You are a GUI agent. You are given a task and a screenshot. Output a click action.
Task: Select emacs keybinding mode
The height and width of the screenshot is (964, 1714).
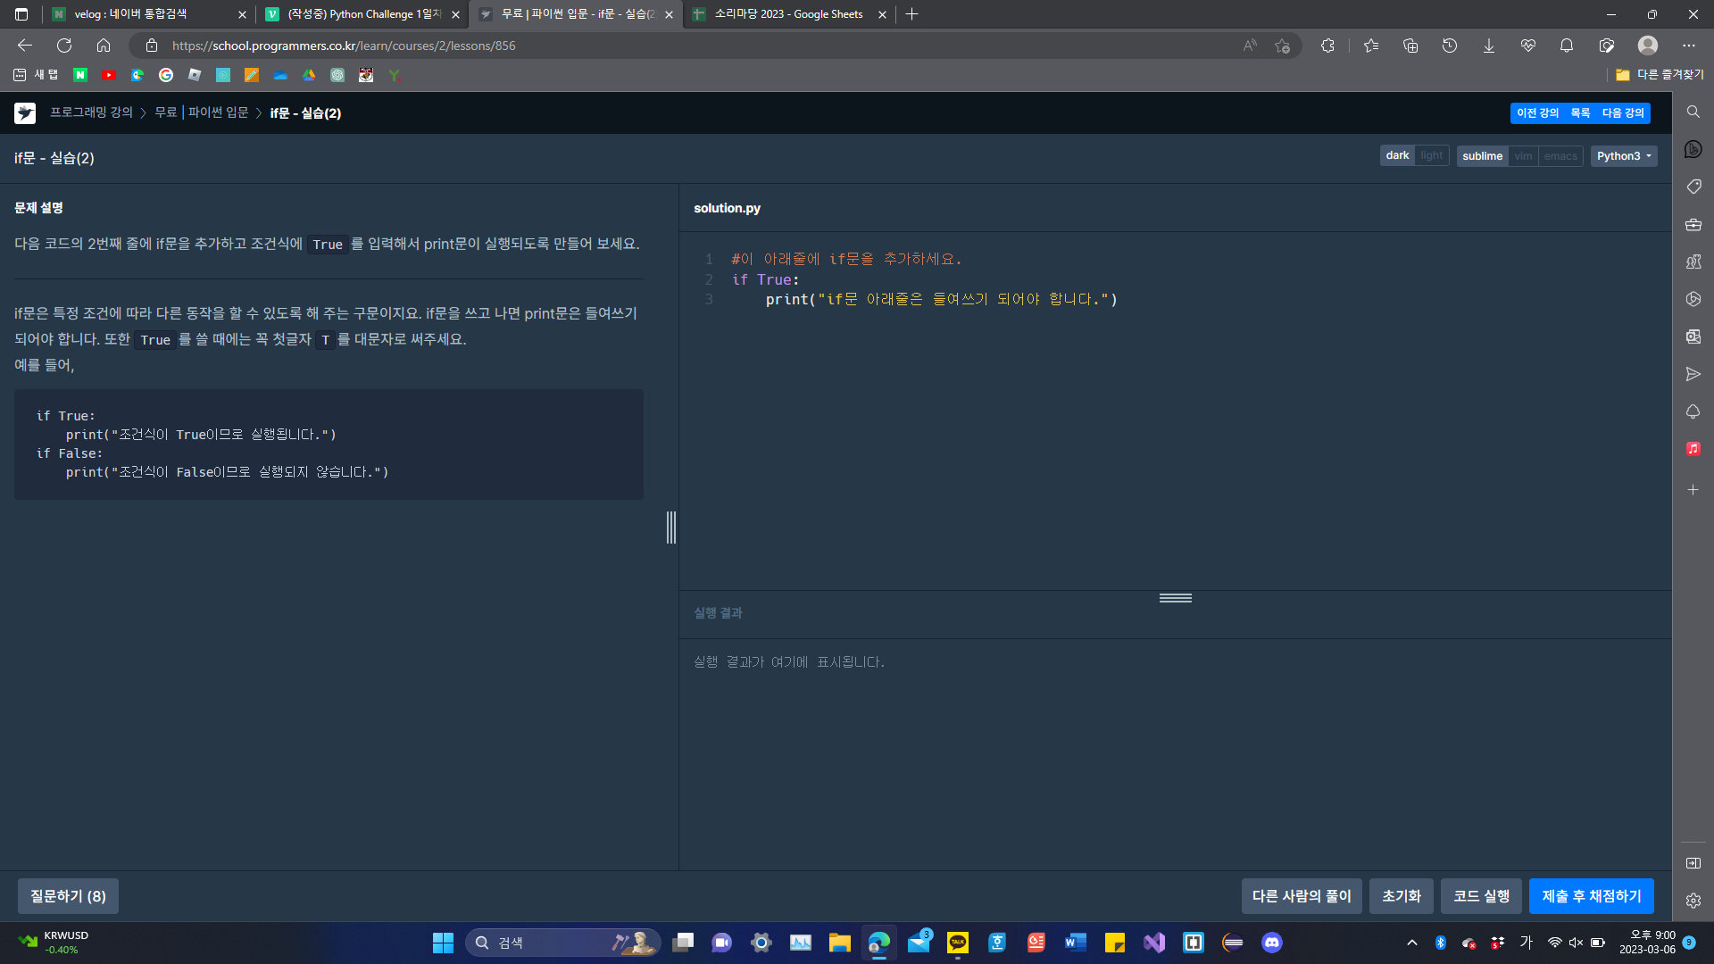(1560, 156)
